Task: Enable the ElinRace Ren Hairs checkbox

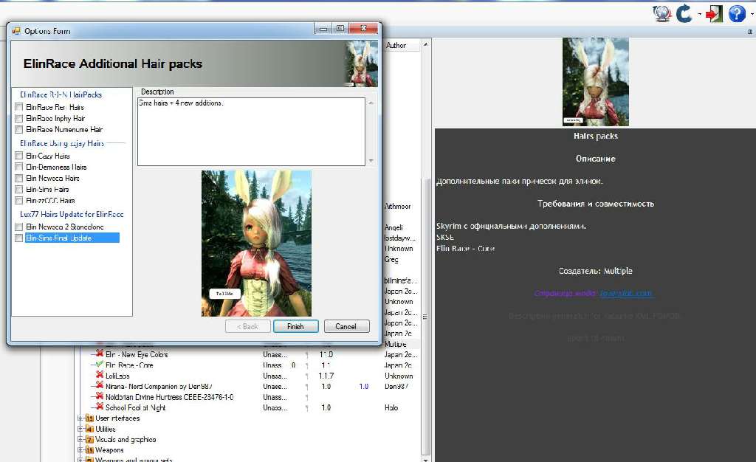Action: pyautogui.click(x=18, y=107)
